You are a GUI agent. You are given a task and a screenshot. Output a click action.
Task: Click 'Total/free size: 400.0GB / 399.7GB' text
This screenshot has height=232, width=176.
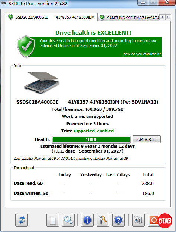tap(88, 109)
